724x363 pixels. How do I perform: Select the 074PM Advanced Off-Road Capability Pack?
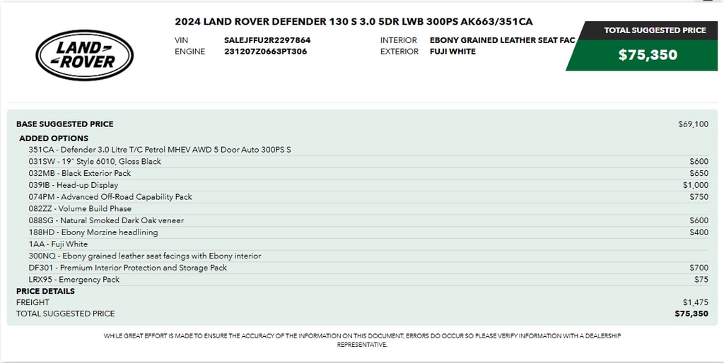coord(368,197)
